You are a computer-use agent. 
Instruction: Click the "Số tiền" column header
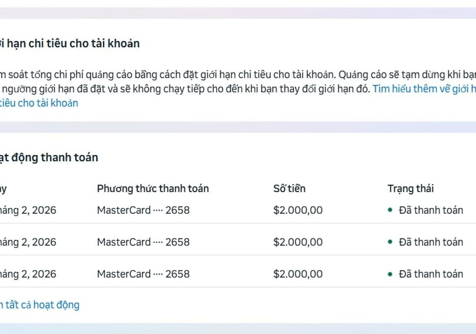[289, 188]
